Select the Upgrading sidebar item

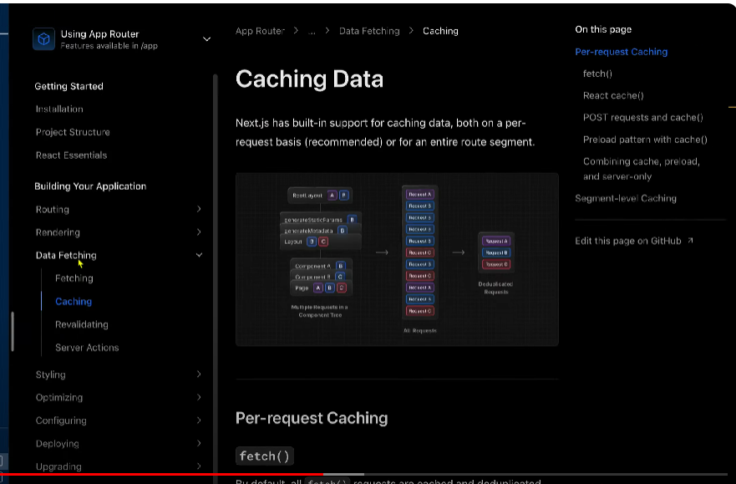click(x=58, y=466)
